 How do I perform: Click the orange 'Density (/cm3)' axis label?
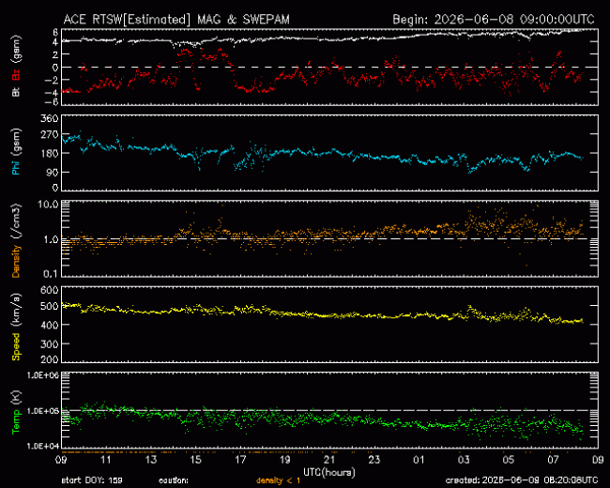tap(16, 241)
